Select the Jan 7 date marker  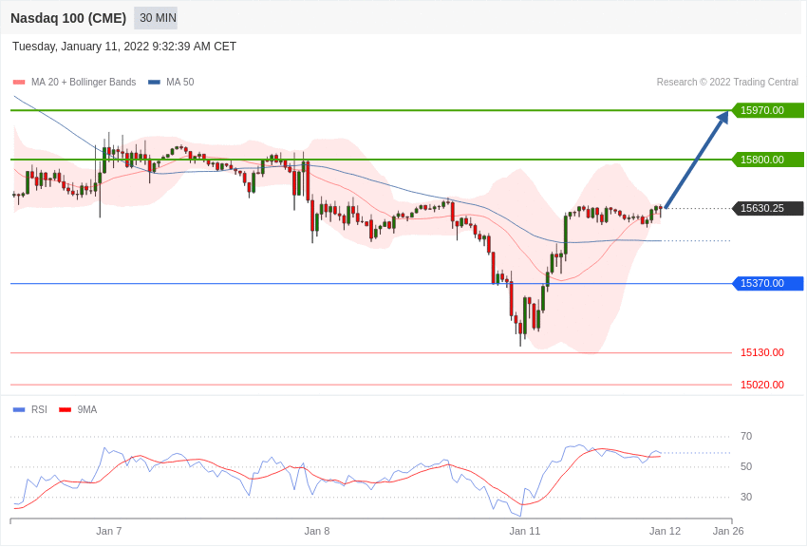click(109, 531)
